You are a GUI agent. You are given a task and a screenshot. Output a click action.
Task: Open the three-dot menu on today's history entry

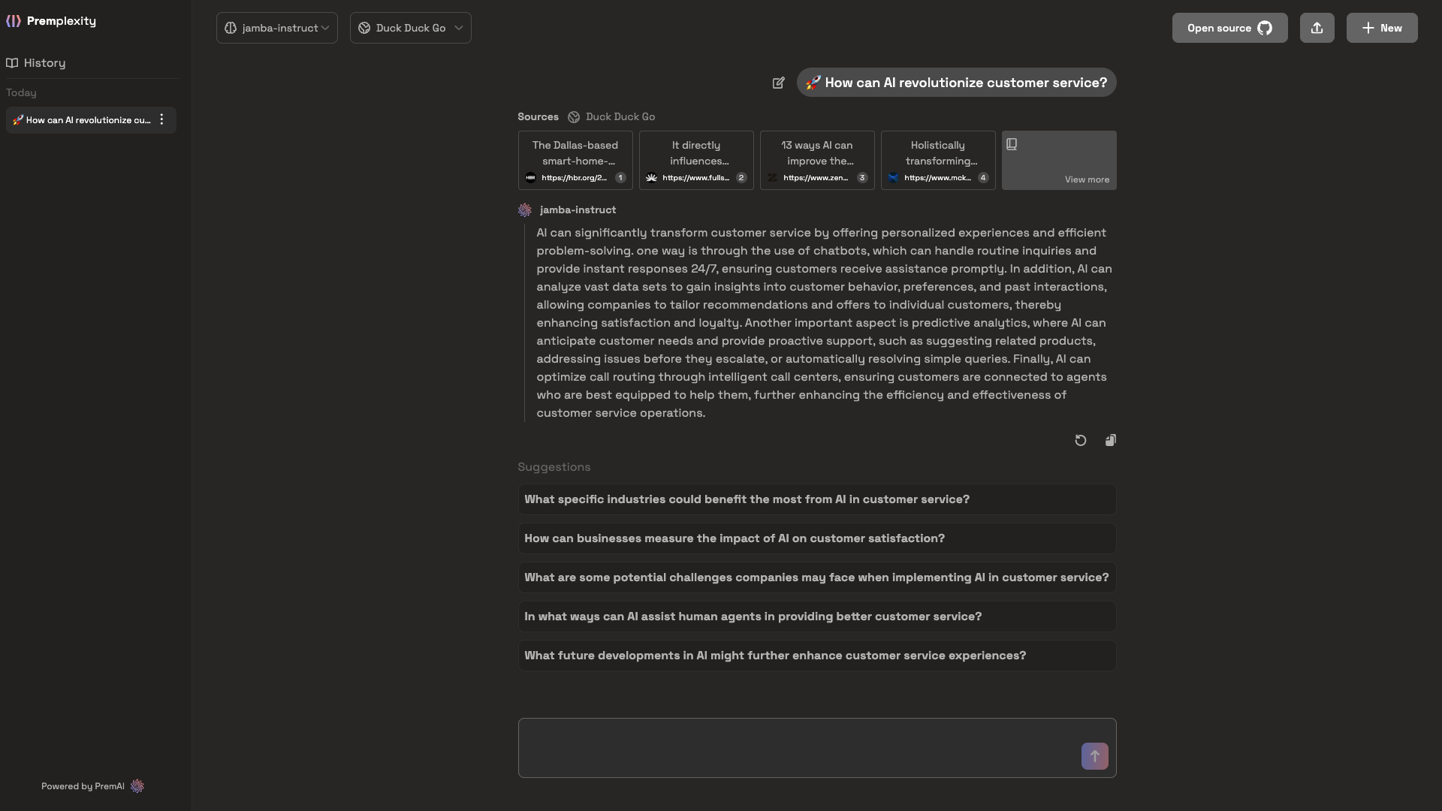pyautogui.click(x=161, y=119)
